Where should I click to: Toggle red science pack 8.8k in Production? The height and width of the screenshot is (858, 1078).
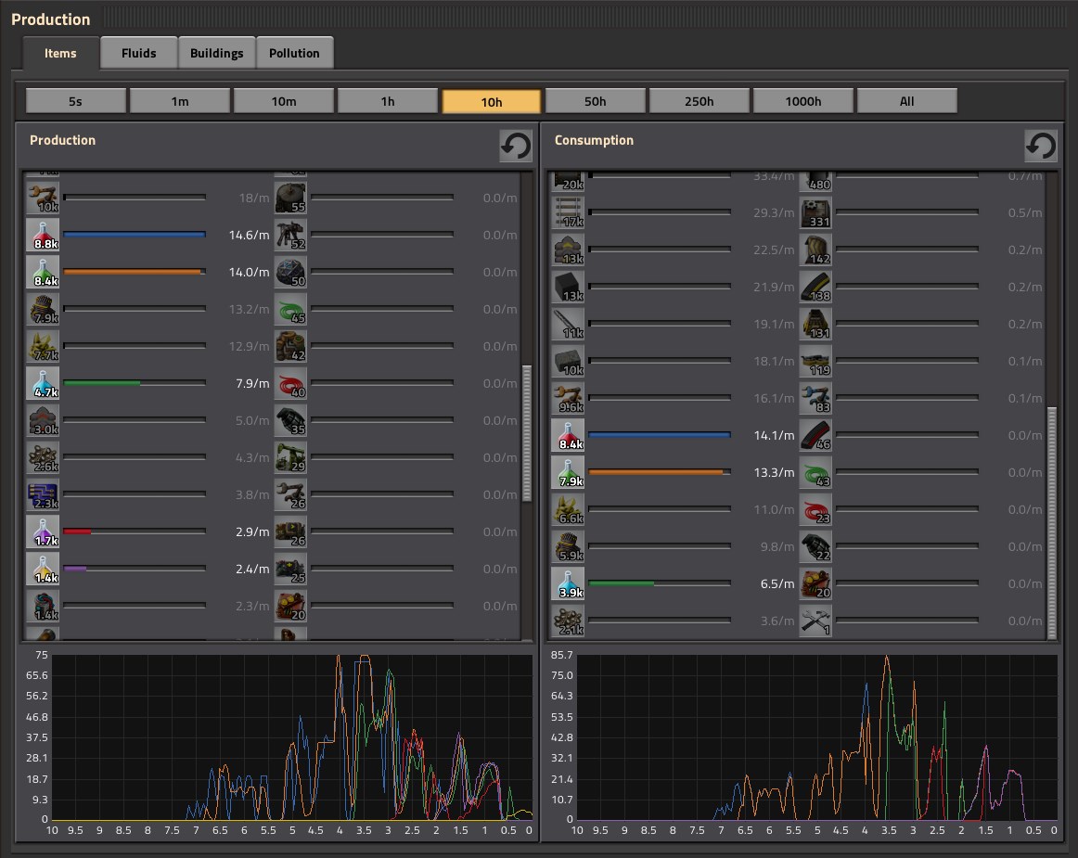click(x=43, y=235)
